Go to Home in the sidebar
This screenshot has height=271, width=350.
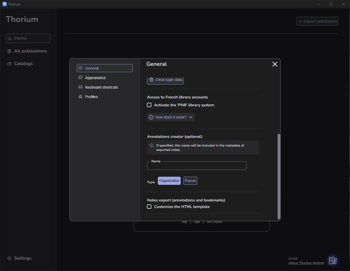click(x=28, y=38)
